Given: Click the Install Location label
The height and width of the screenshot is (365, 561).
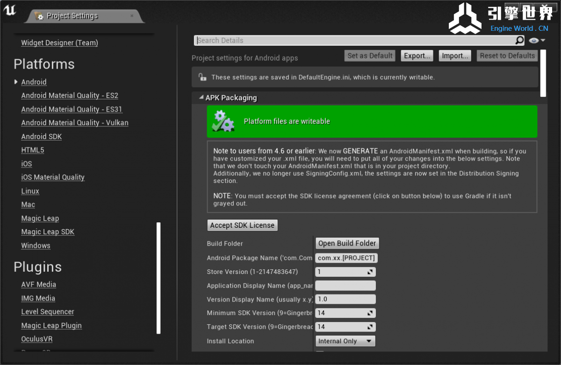Looking at the screenshot, I should tap(230, 341).
